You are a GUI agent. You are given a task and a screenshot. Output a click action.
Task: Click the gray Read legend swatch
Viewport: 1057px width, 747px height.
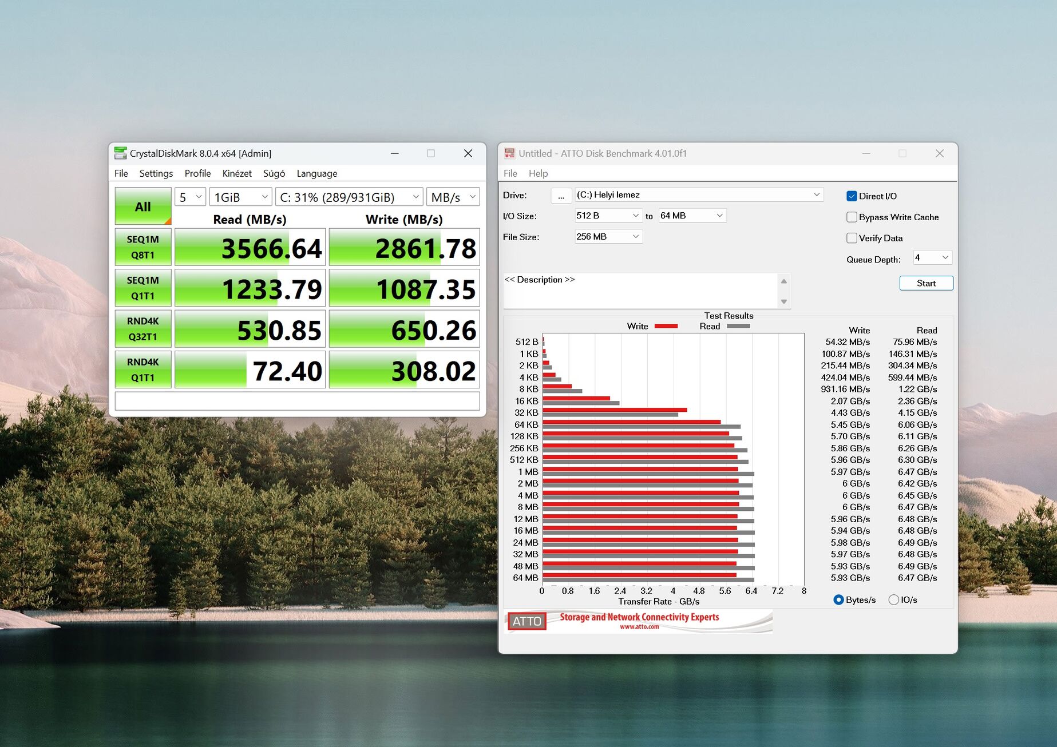tap(738, 326)
